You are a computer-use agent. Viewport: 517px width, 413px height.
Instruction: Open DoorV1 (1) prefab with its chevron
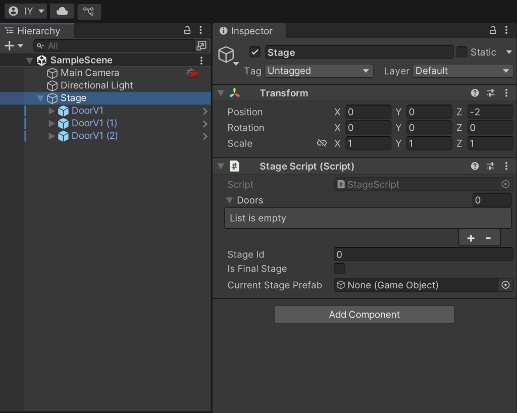(x=205, y=124)
